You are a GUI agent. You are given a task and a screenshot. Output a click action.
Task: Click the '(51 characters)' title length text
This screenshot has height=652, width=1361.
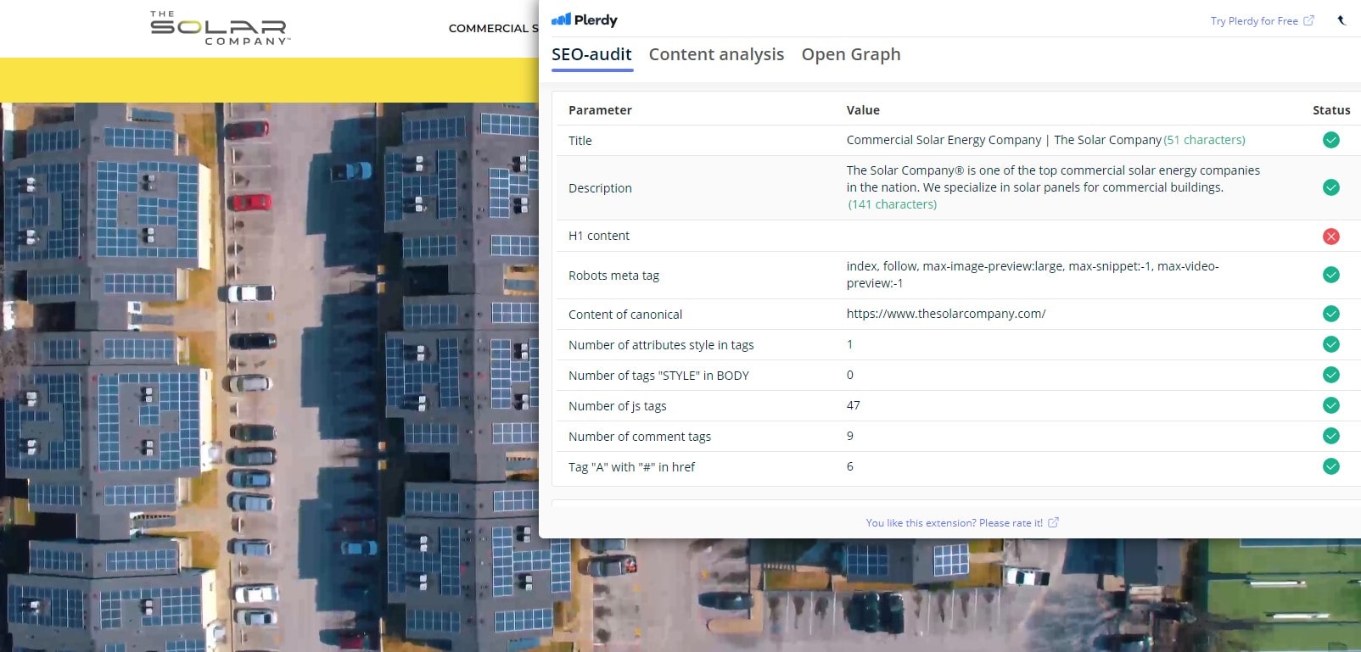coord(1205,140)
